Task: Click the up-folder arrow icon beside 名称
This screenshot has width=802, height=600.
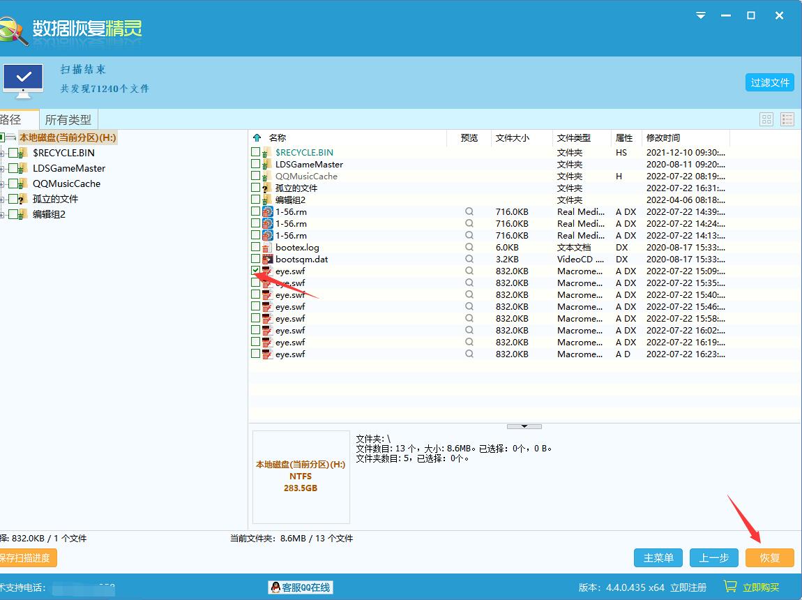Action: pos(257,138)
